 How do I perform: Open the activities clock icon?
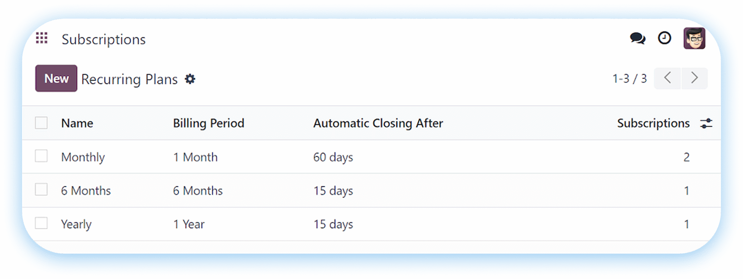pyautogui.click(x=664, y=38)
